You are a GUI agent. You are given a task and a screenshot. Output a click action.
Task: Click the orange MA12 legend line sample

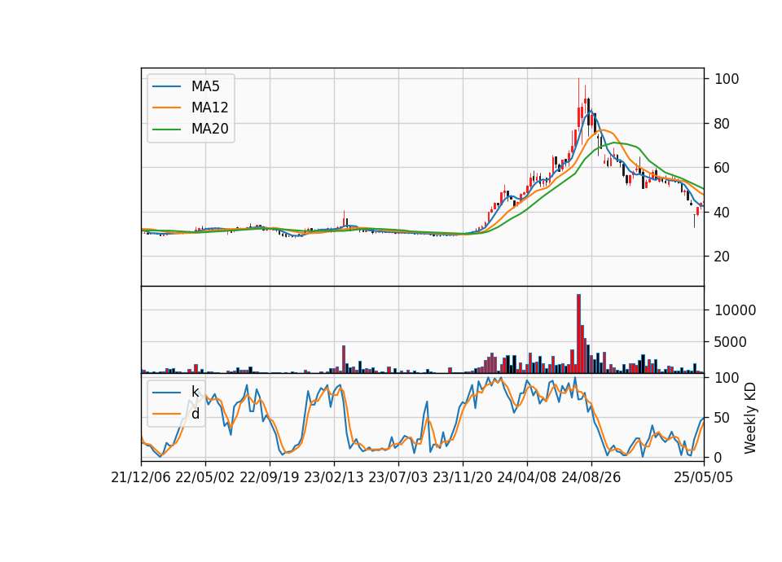click(166, 108)
